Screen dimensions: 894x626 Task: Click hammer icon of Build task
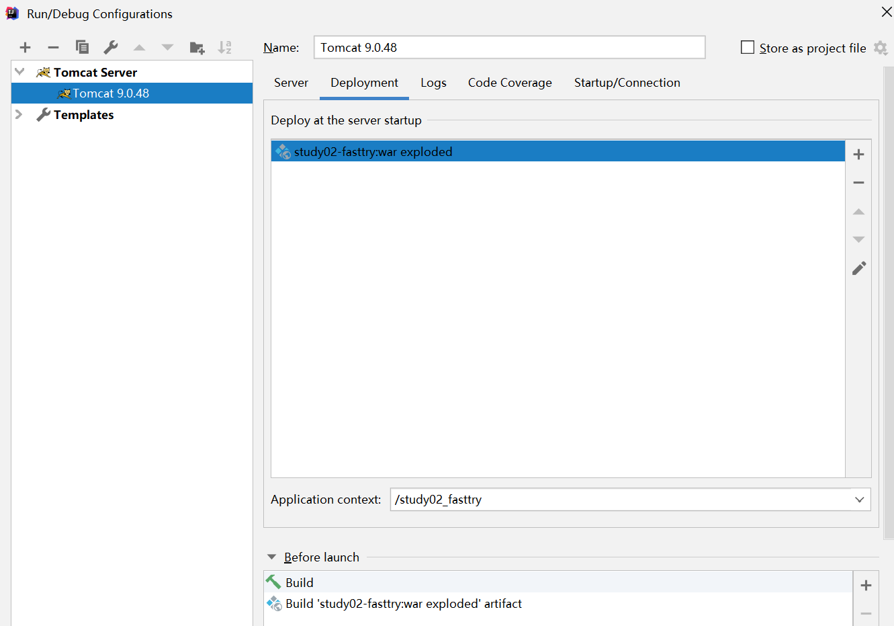point(273,582)
